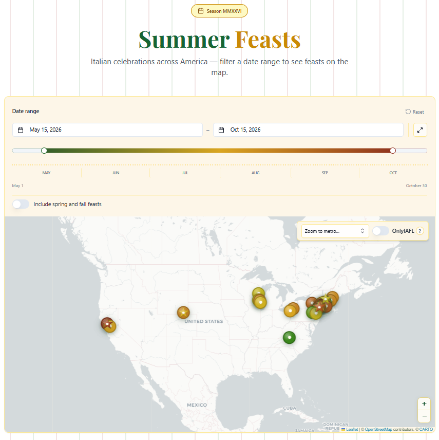Image resolution: width=439 pixels, height=440 pixels.
Task: Click the red star marker in California
Action: click(x=107, y=323)
